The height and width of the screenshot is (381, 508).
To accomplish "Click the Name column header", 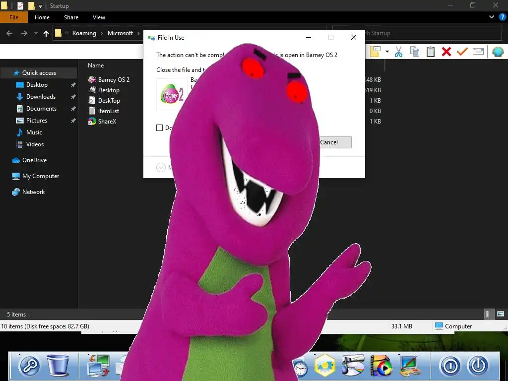I will tap(96, 65).
